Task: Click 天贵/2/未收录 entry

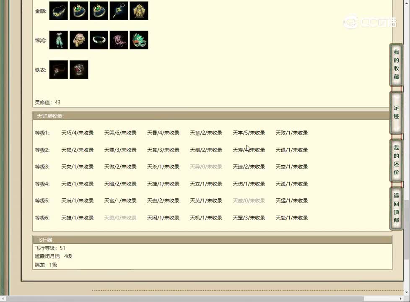Action: [163, 201]
